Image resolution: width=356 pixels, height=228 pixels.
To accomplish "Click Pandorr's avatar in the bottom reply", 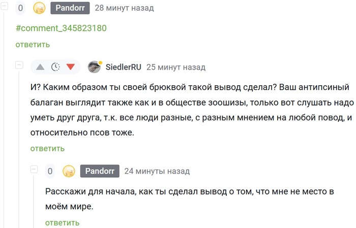I will coord(69,171).
